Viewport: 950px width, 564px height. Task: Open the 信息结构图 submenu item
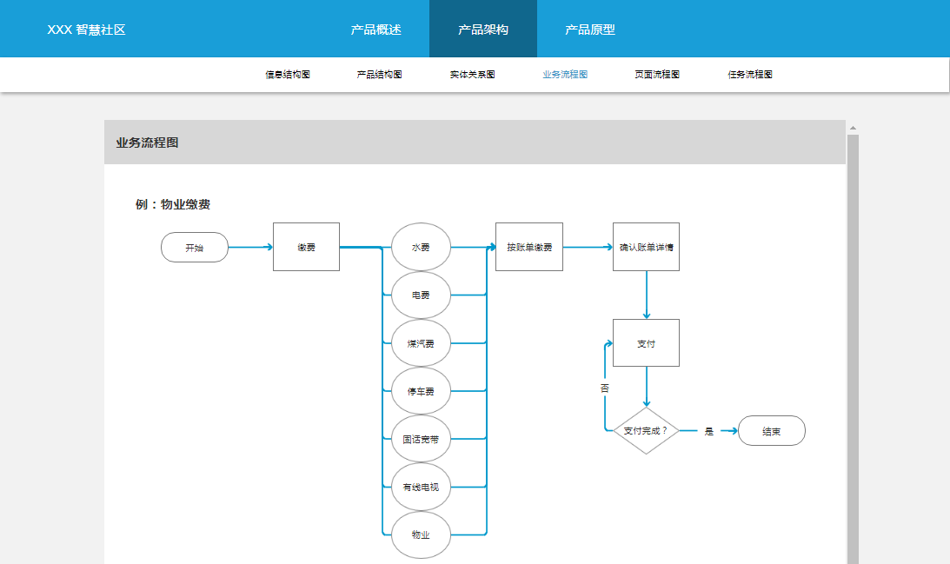[x=288, y=75]
